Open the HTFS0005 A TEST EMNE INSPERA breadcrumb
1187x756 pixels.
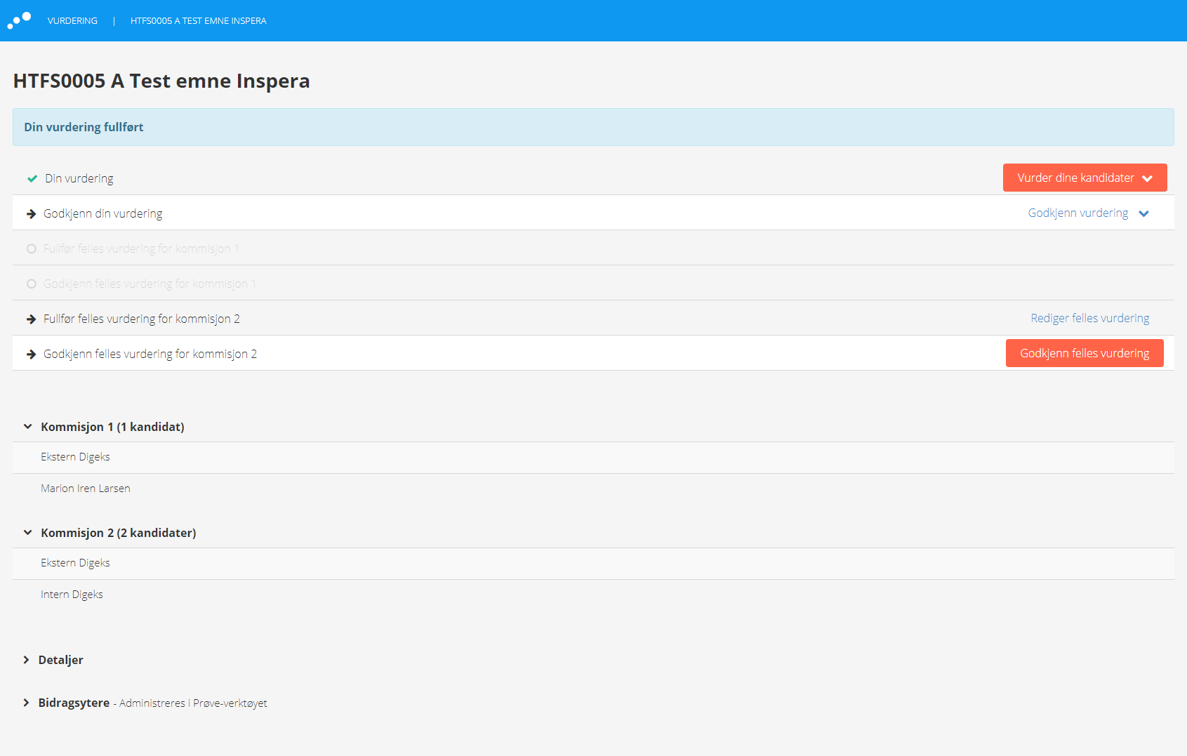tap(199, 21)
